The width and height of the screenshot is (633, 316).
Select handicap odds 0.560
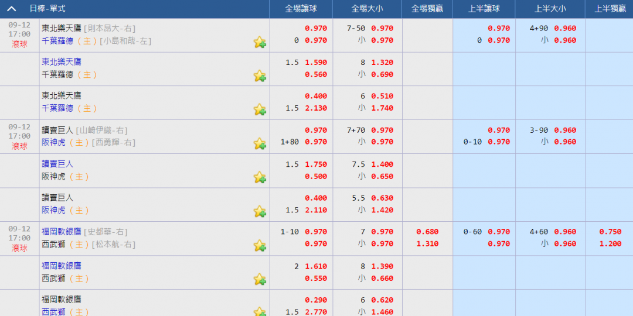click(x=316, y=74)
